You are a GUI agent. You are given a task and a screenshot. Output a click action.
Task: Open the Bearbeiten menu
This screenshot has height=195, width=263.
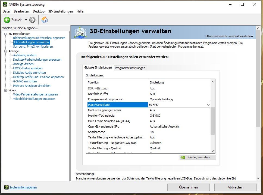(x=21, y=11)
